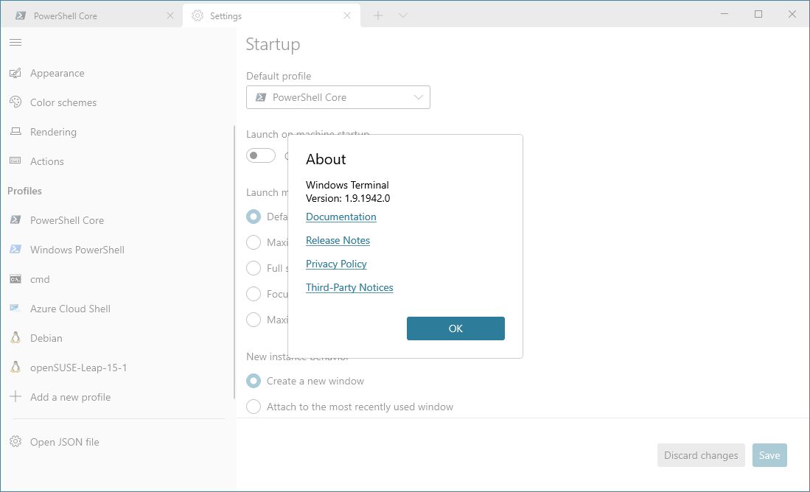Click the Save button
810x492 pixels.
(769, 455)
